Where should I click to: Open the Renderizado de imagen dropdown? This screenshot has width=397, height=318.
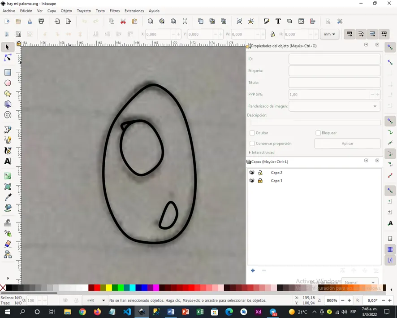334,106
